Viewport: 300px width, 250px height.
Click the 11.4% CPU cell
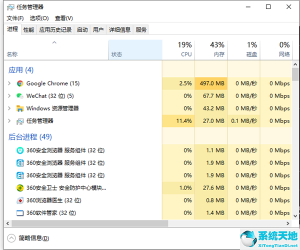pos(178,121)
